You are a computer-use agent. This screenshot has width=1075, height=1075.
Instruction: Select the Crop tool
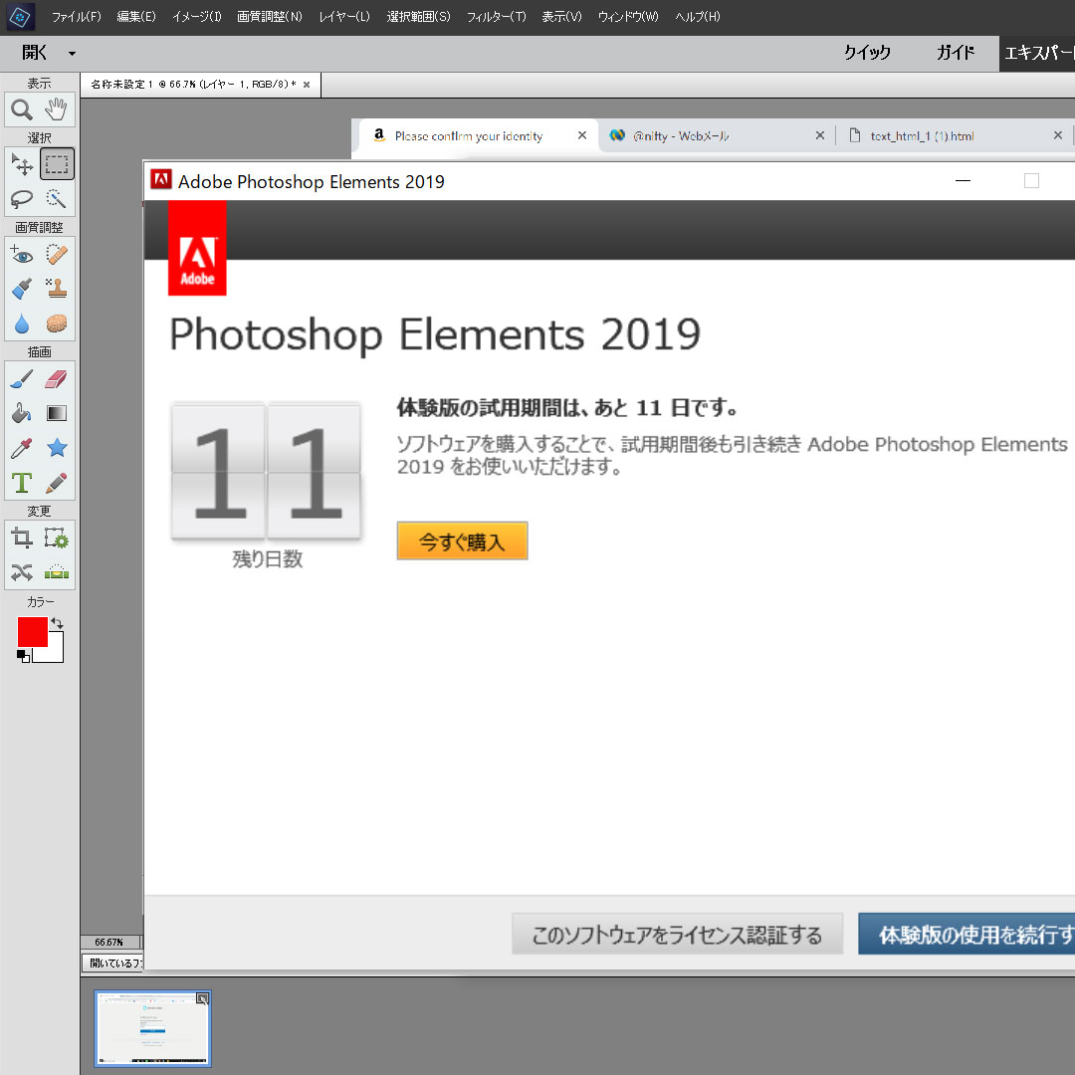coord(22,538)
